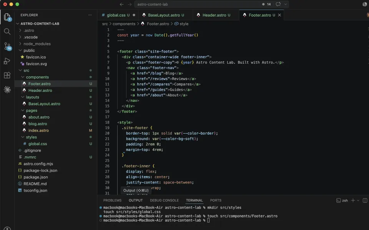Click the src breadcrumb segment
This screenshot has width=369, height=230.
pyautogui.click(x=105, y=24)
